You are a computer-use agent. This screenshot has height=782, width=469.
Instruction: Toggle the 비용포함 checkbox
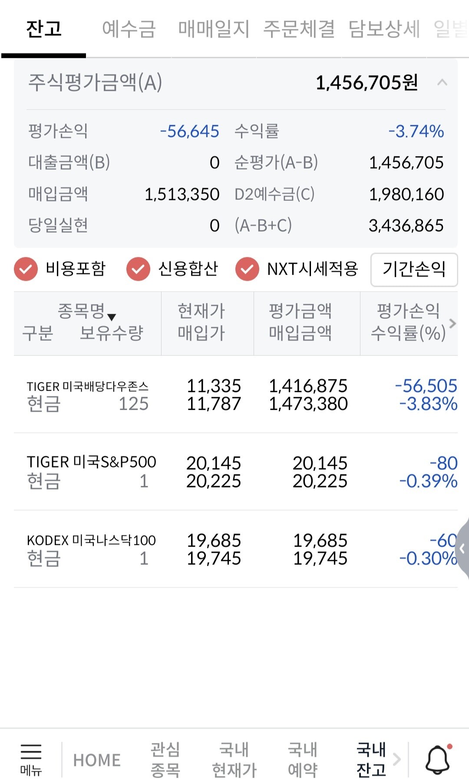pos(26,269)
